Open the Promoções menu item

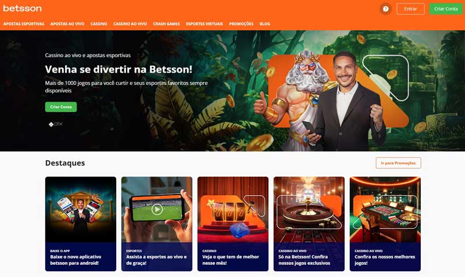pos(241,24)
